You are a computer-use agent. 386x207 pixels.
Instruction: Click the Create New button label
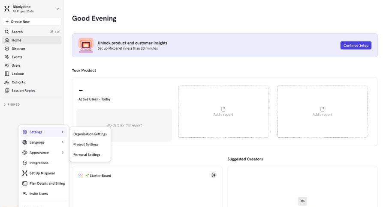[20, 22]
